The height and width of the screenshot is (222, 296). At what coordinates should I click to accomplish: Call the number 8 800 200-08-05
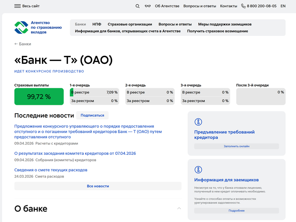coord(262,6)
